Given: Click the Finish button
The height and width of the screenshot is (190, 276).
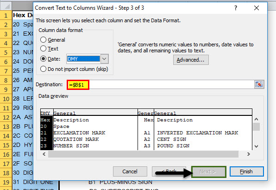Looking at the screenshot, I should (x=246, y=171).
